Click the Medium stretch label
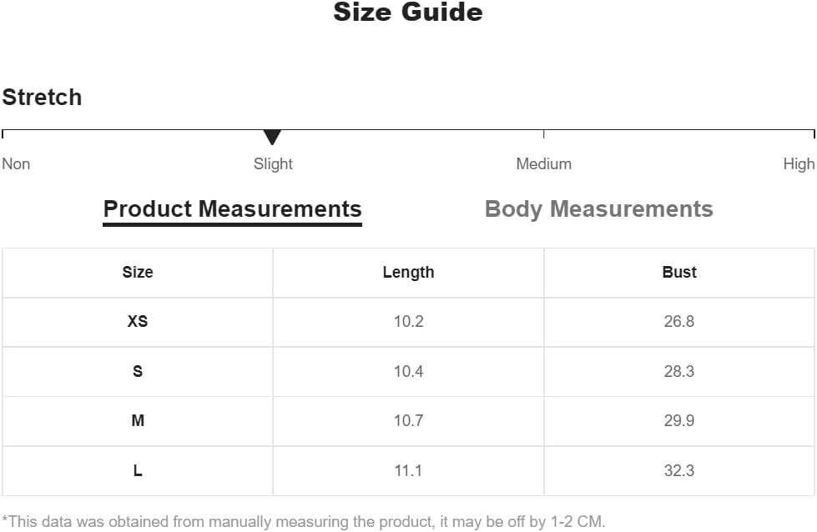817x532 pixels. [543, 164]
